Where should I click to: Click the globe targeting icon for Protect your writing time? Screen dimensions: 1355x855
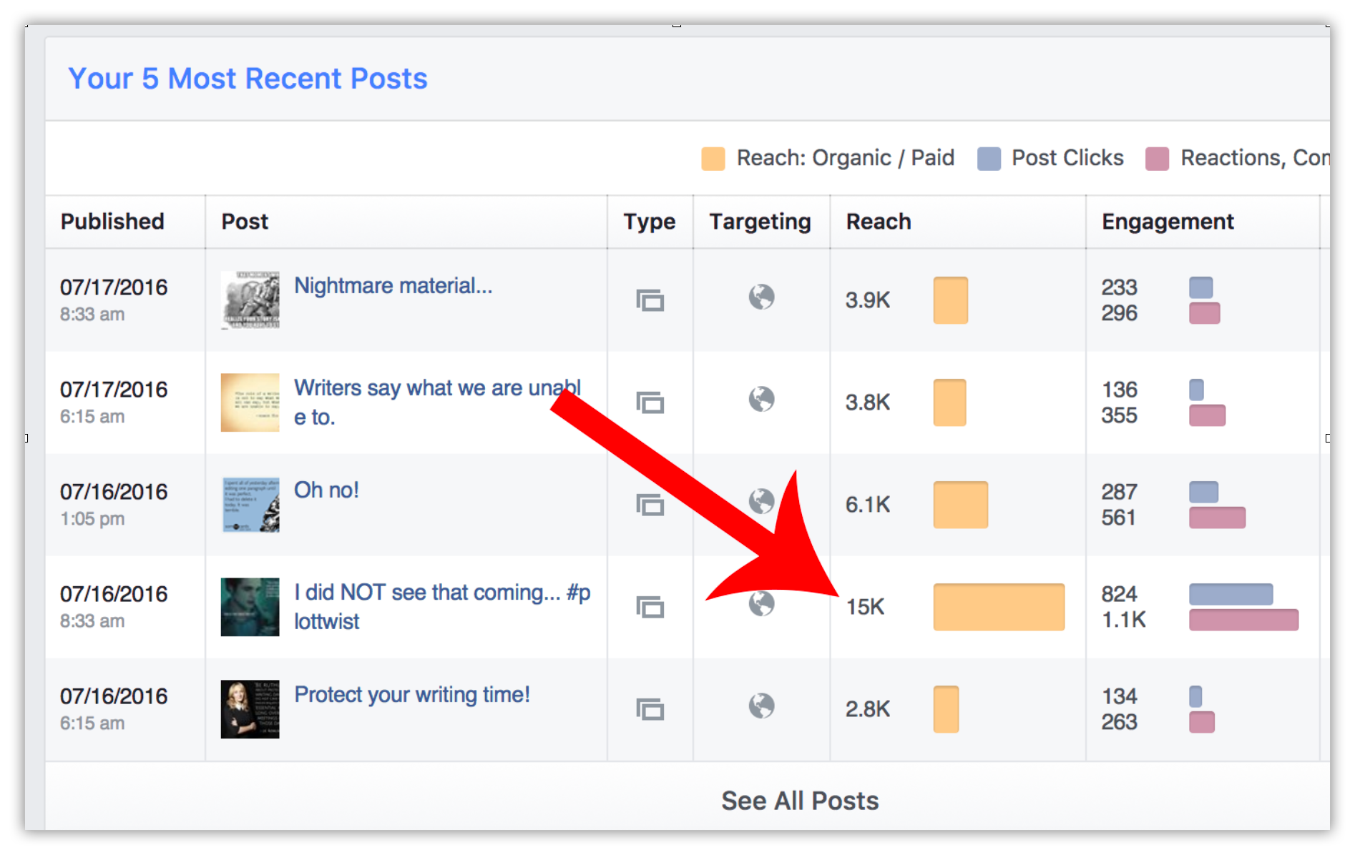point(761,706)
